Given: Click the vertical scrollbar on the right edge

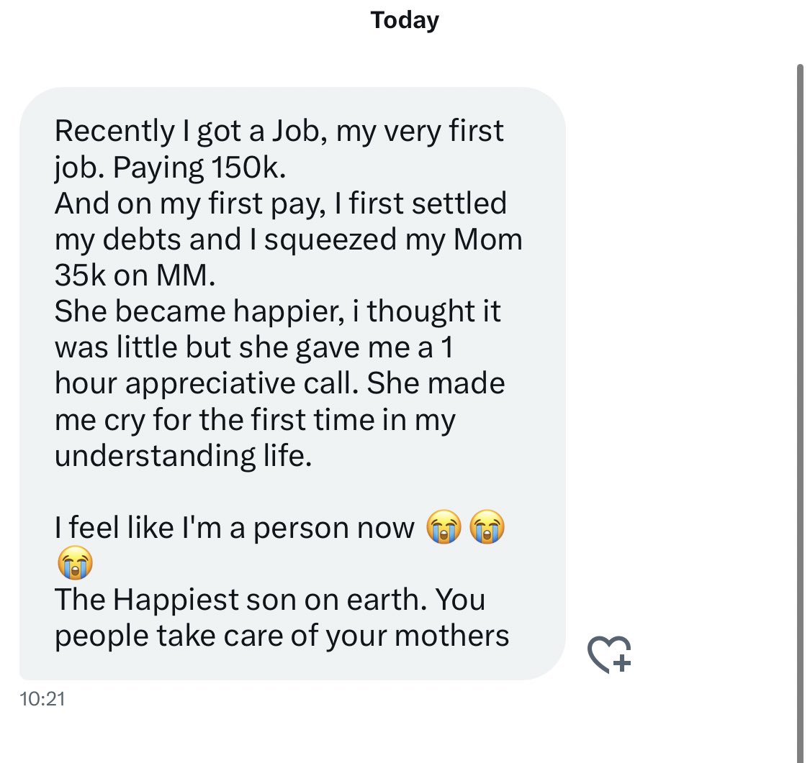Looking at the screenshot, I should pyautogui.click(x=800, y=413).
